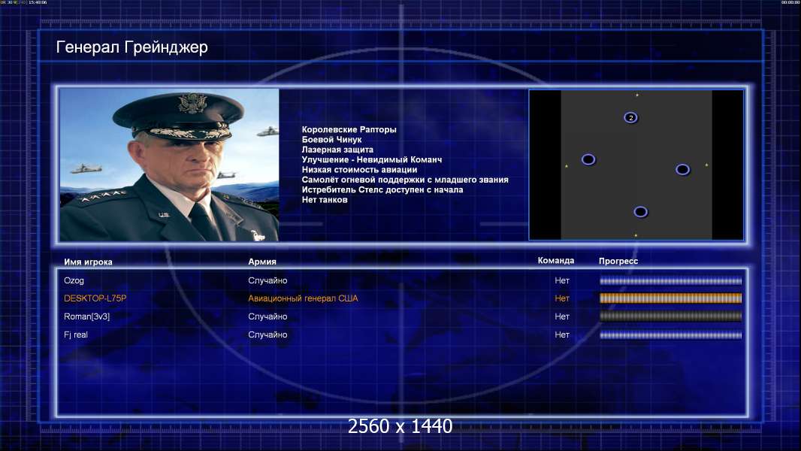Click DESKTOP-L75P's team value 'Нет'
The width and height of the screenshot is (801, 451).
tap(562, 298)
